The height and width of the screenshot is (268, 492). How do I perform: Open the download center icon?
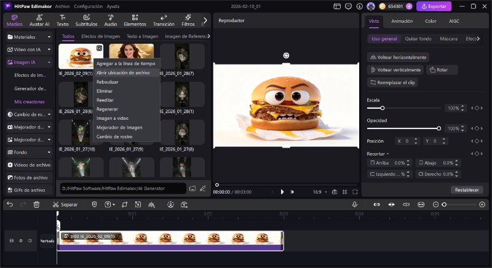(360, 6)
